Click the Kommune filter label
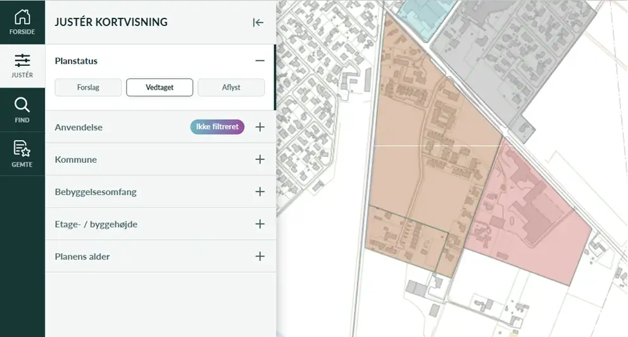628x337 pixels. coord(76,160)
